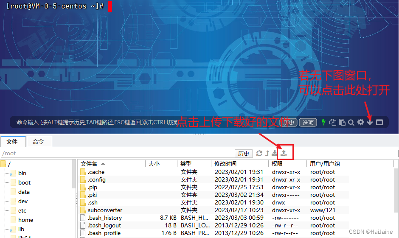The image size is (399, 238).
Task: Click the /root path input field
Action: click(117, 153)
